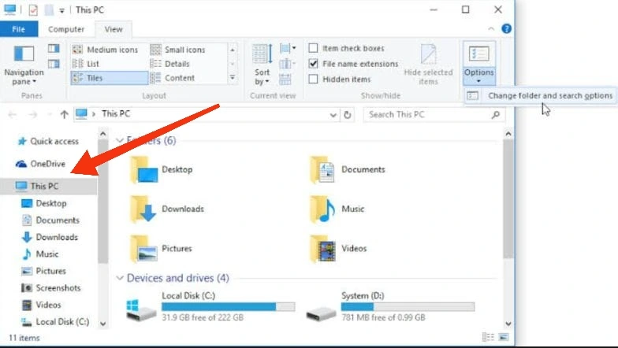Click the main pane scroll down arrow
Viewport: 618px width, 348px height.
[508, 324]
